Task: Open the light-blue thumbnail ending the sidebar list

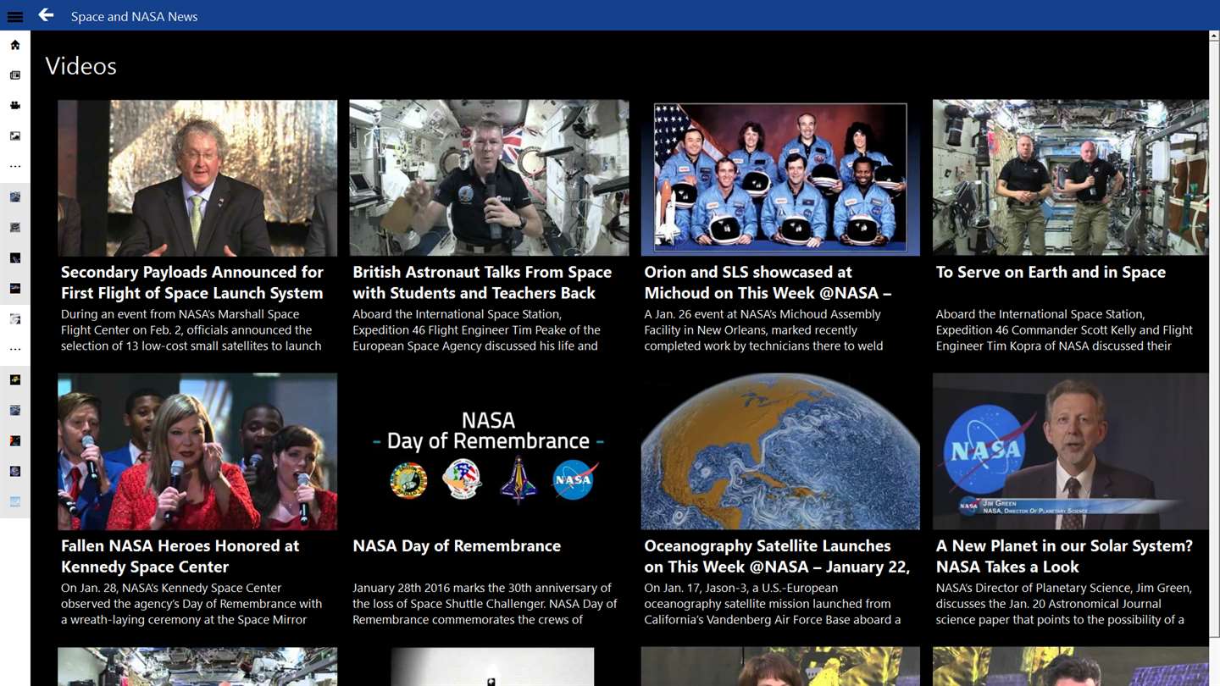Action: pyautogui.click(x=15, y=501)
